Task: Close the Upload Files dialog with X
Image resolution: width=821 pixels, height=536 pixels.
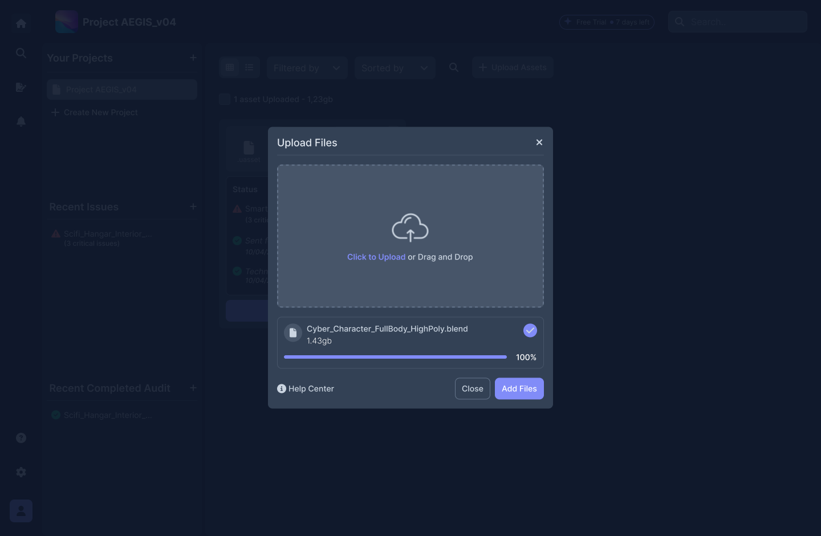Action: tap(539, 143)
